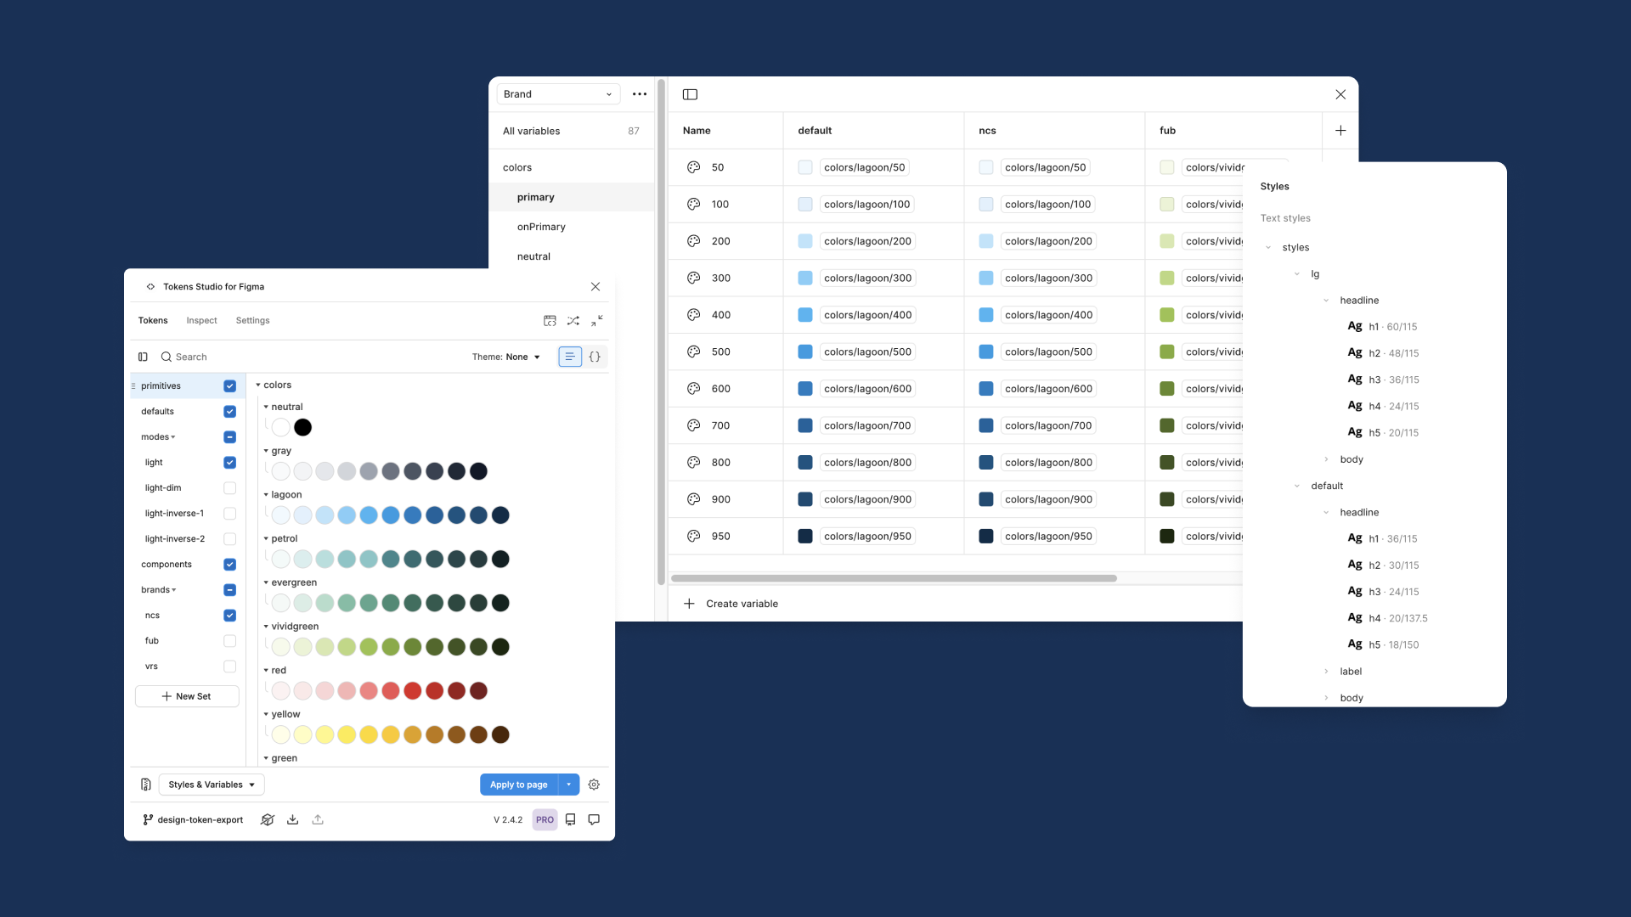
Task: Enable the vrs brand token set
Action: point(229,667)
